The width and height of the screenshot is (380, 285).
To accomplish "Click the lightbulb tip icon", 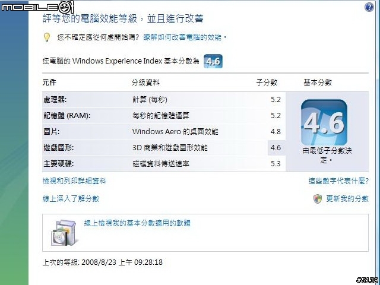I will pyautogui.click(x=46, y=37).
